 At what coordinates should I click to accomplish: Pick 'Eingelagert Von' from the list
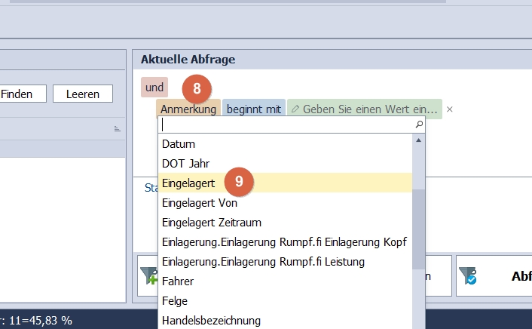click(x=200, y=202)
